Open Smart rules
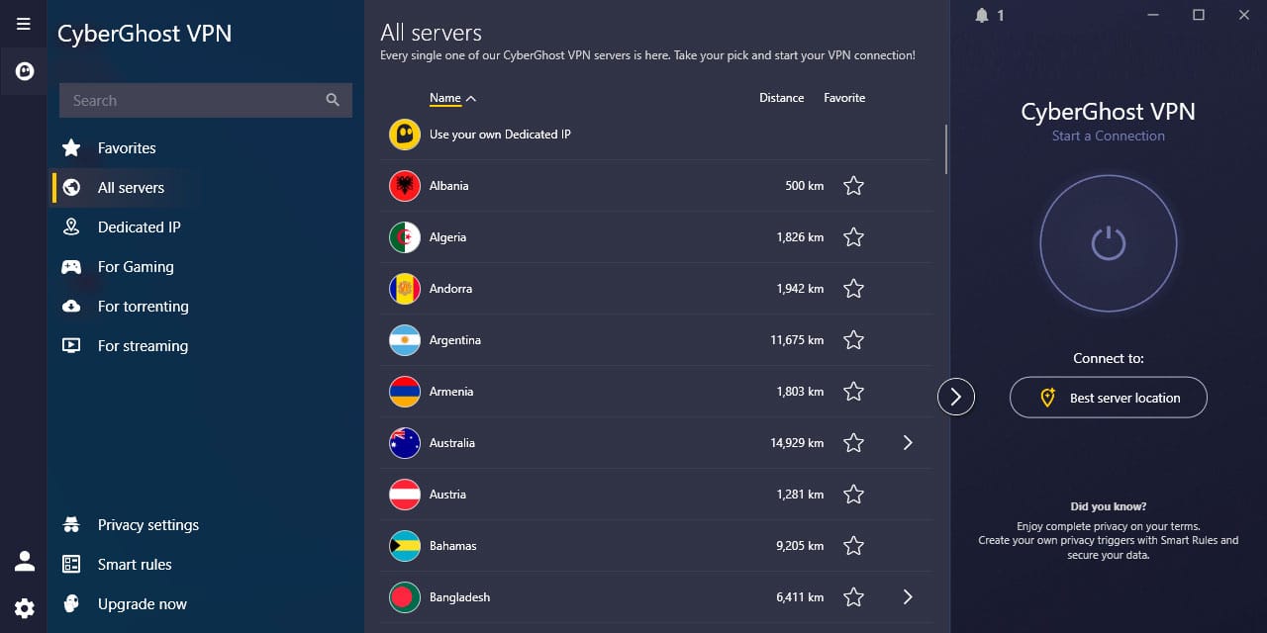Viewport: 1267px width, 633px height. pyautogui.click(x=134, y=564)
